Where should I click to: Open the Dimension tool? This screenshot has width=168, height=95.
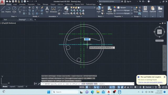(x=53, y=9)
